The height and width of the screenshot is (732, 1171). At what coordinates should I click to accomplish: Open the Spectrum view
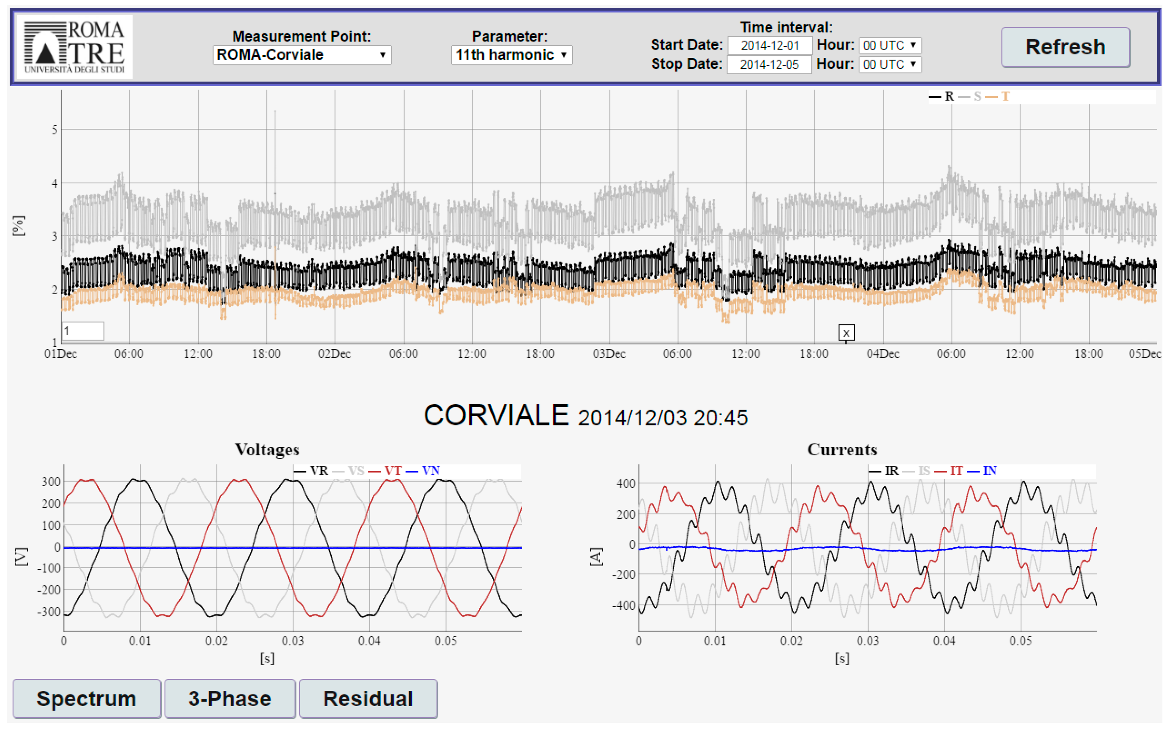point(86,699)
